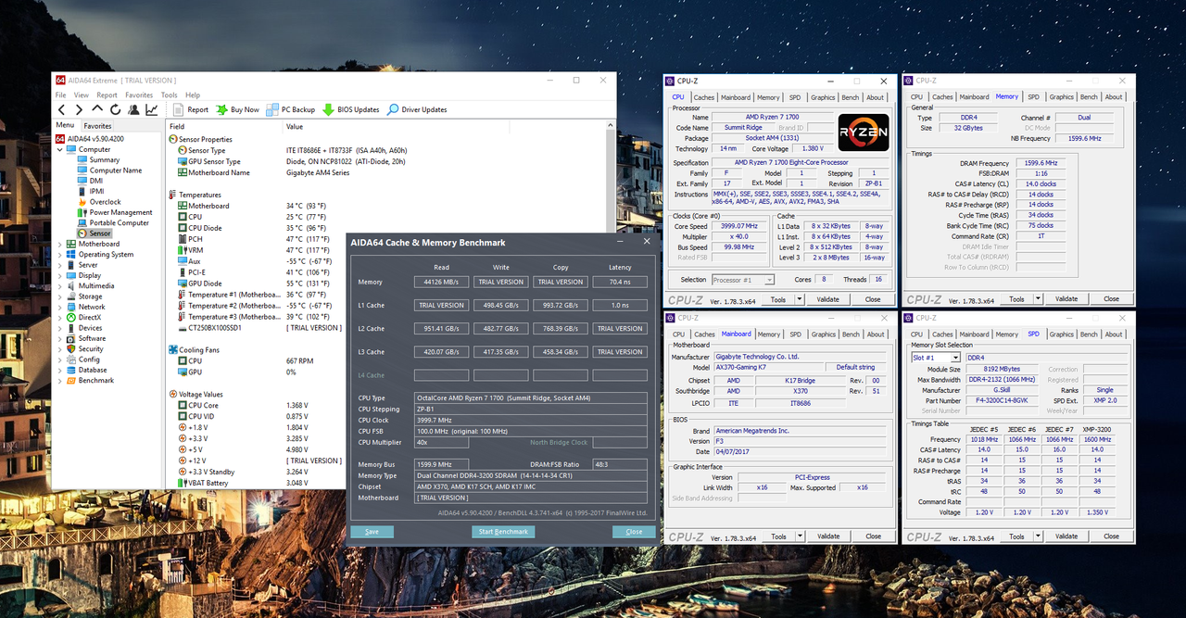
Task: Open AIDA64 View menu
Action: (x=82, y=95)
